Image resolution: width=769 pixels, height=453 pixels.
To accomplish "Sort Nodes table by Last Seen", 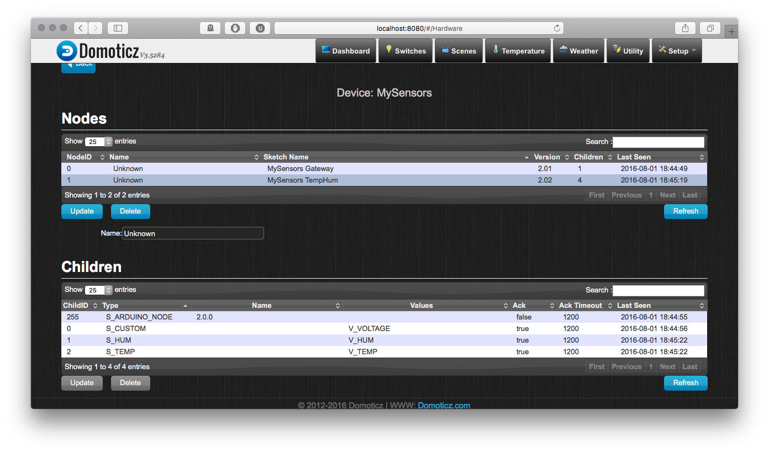I will (x=660, y=157).
